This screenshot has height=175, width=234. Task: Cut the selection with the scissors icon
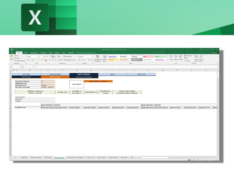click(x=15, y=55)
